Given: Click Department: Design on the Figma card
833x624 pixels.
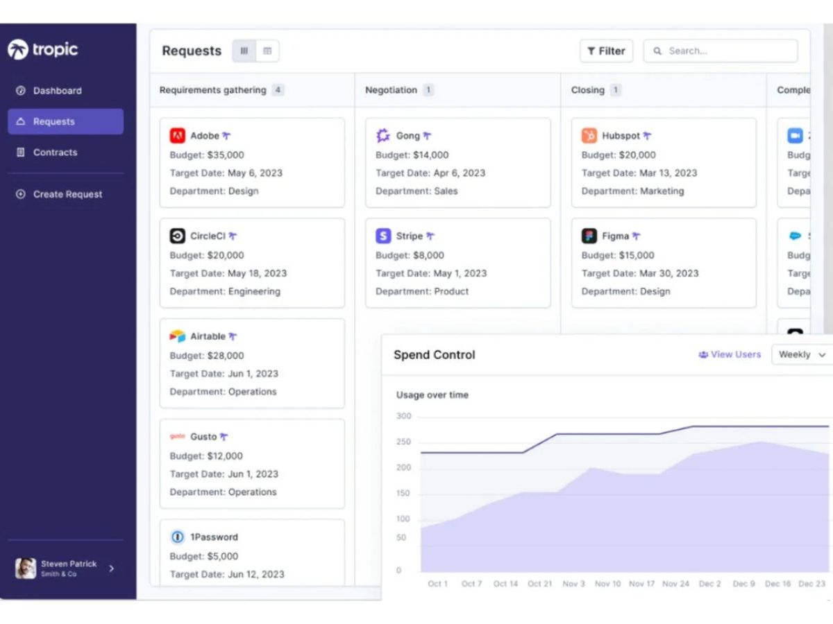Looking at the screenshot, I should 625,291.
